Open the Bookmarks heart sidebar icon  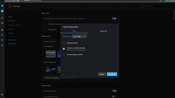[x=2, y=35]
